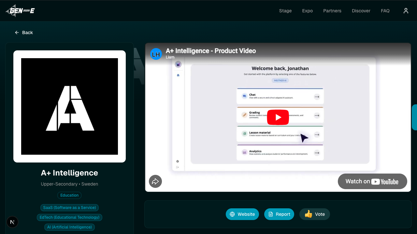Click the back arrow next to Back
Screen dimensions: 417x234
click(17, 32)
